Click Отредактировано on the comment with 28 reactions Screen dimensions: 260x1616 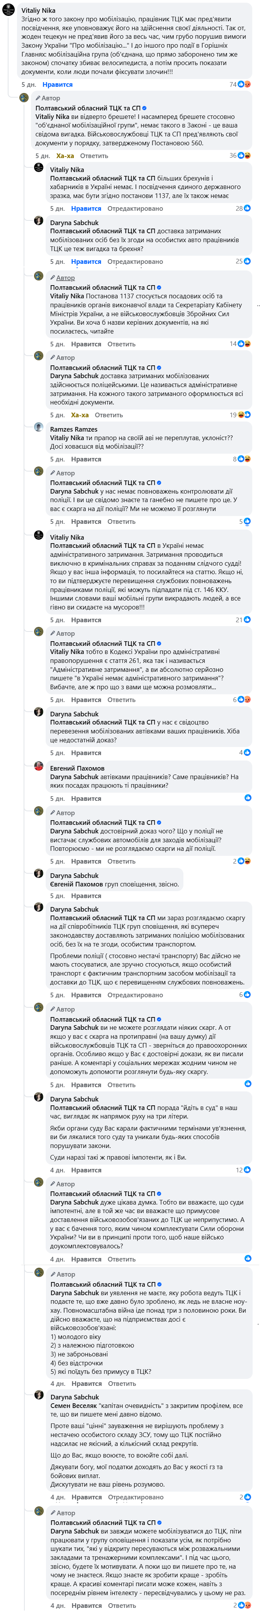coord(135,208)
